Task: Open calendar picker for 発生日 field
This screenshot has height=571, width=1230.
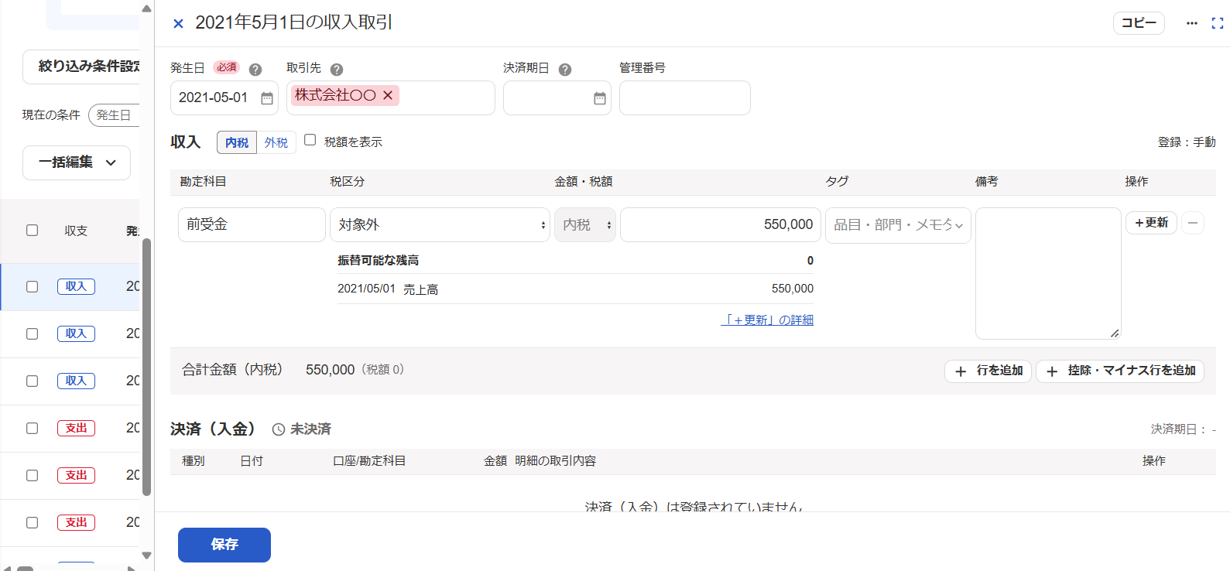Action: pos(267,98)
